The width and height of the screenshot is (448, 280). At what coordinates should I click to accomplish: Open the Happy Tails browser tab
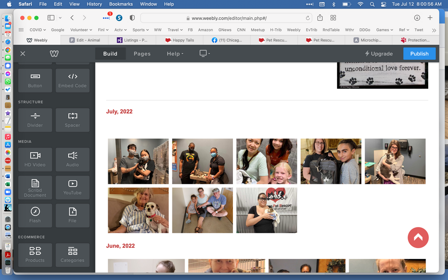click(x=180, y=40)
